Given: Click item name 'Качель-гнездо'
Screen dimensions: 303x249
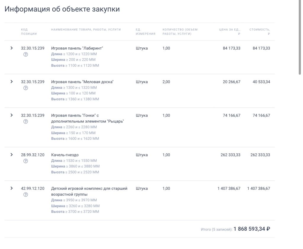Looking at the screenshot, I should click(x=65, y=155).
